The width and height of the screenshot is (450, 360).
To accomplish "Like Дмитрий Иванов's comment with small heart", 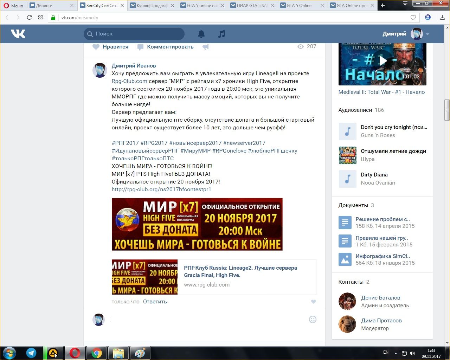I will (x=314, y=302).
